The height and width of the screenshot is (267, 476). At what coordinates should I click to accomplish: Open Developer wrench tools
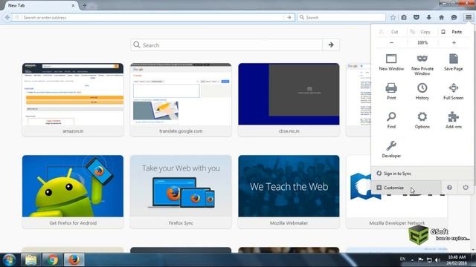tap(391, 149)
